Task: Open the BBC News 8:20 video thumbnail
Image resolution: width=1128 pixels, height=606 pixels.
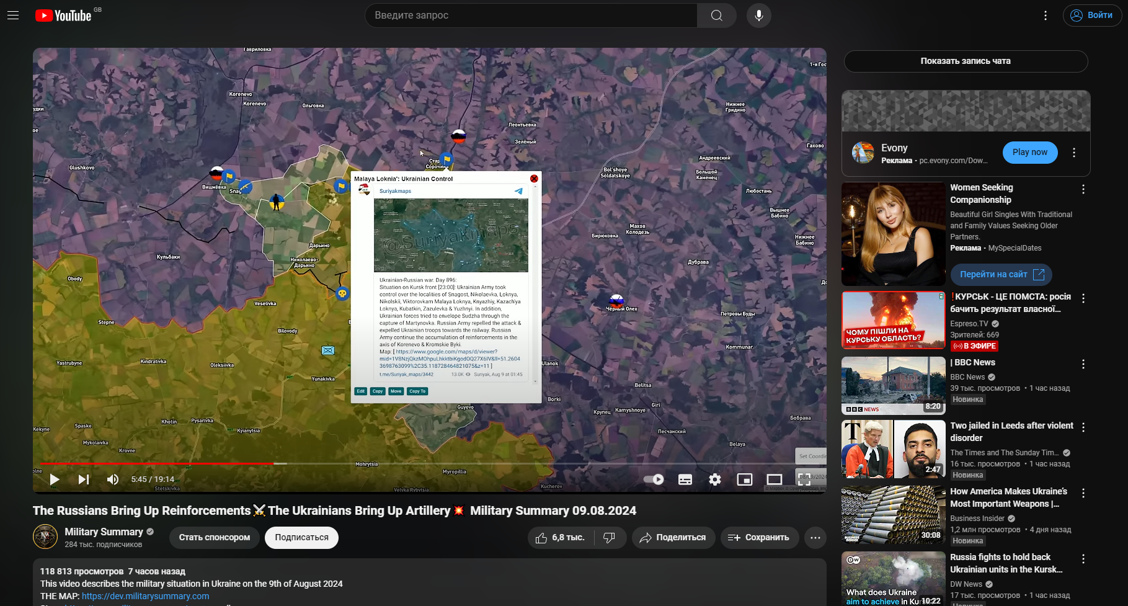Action: pos(894,386)
